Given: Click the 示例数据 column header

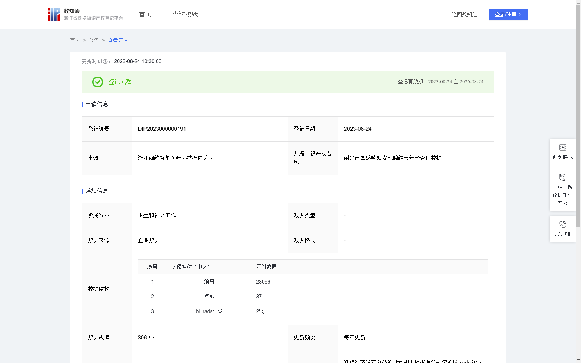Looking at the screenshot, I should (x=370, y=267).
